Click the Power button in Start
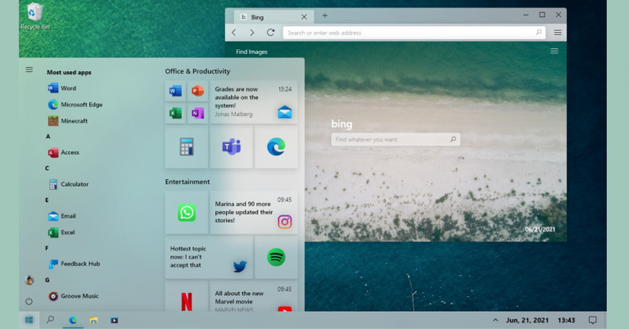 [29, 301]
